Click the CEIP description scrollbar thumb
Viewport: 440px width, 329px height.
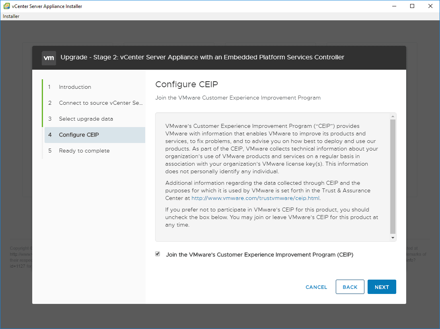pyautogui.click(x=393, y=175)
